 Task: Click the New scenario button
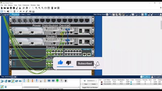coord(86,84)
